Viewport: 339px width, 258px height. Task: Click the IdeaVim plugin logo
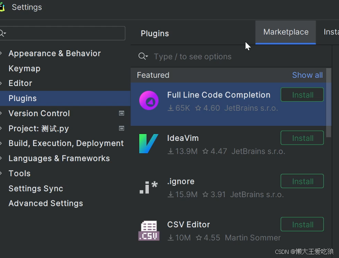pyautogui.click(x=149, y=144)
